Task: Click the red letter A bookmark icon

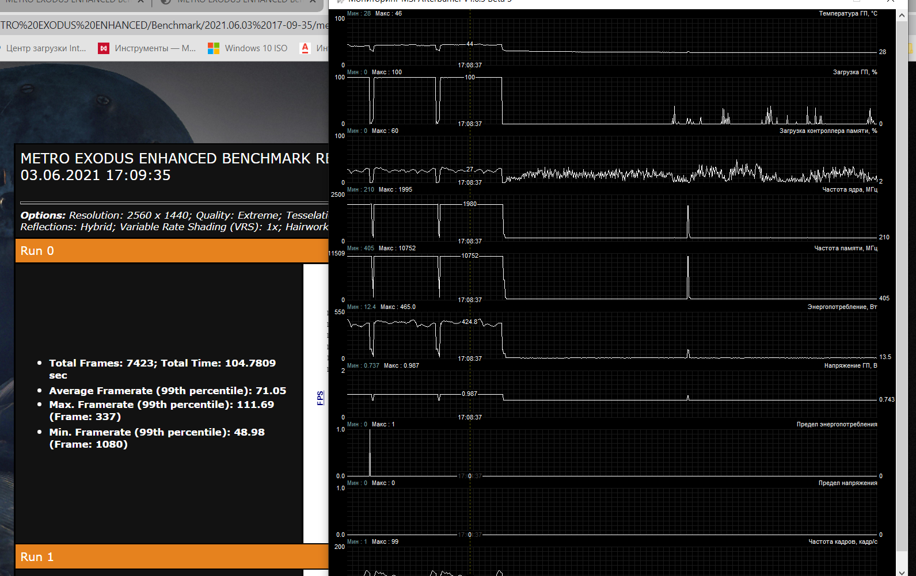Action: (305, 48)
